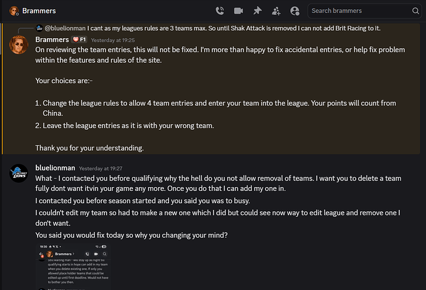Click the F1 tag badge

[x=79, y=39]
